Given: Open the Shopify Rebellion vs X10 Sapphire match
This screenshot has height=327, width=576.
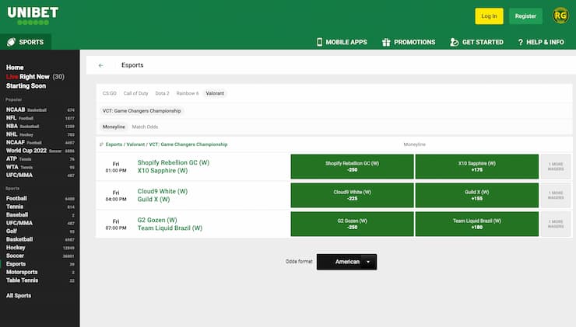Looking at the screenshot, I should pos(174,166).
